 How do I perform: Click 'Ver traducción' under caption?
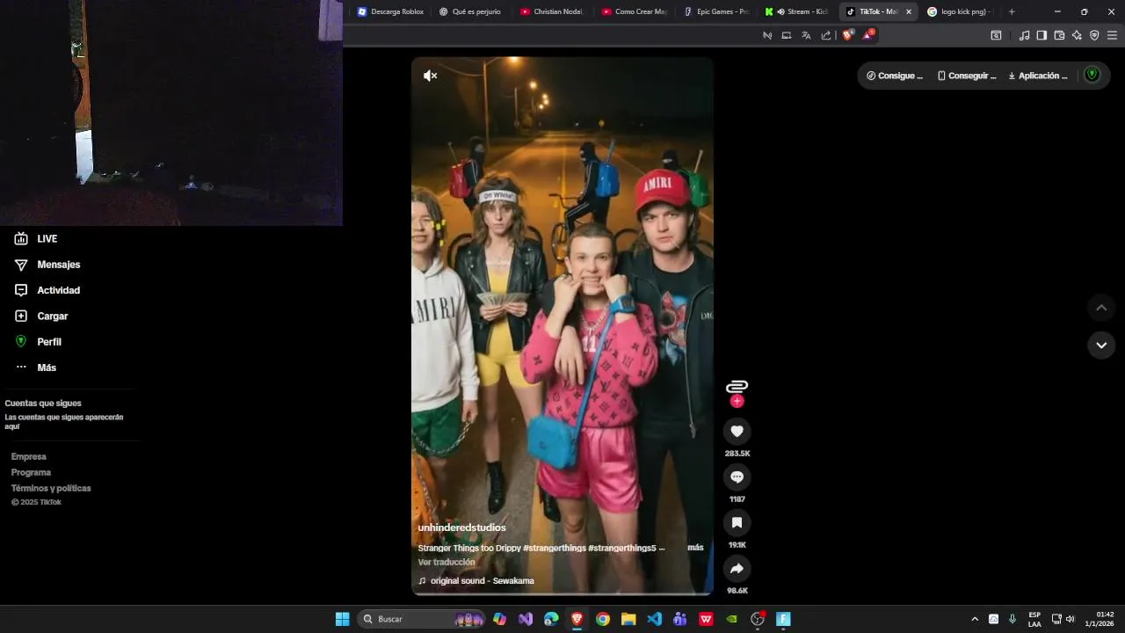click(x=446, y=562)
